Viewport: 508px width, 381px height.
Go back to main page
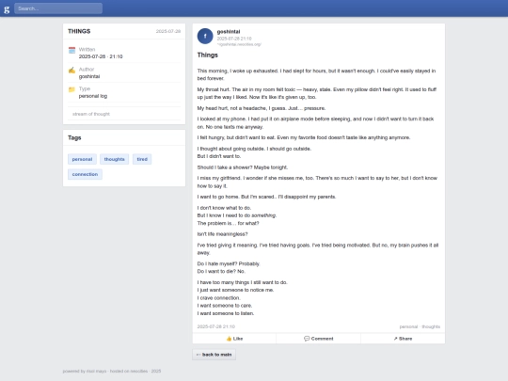coord(214,355)
